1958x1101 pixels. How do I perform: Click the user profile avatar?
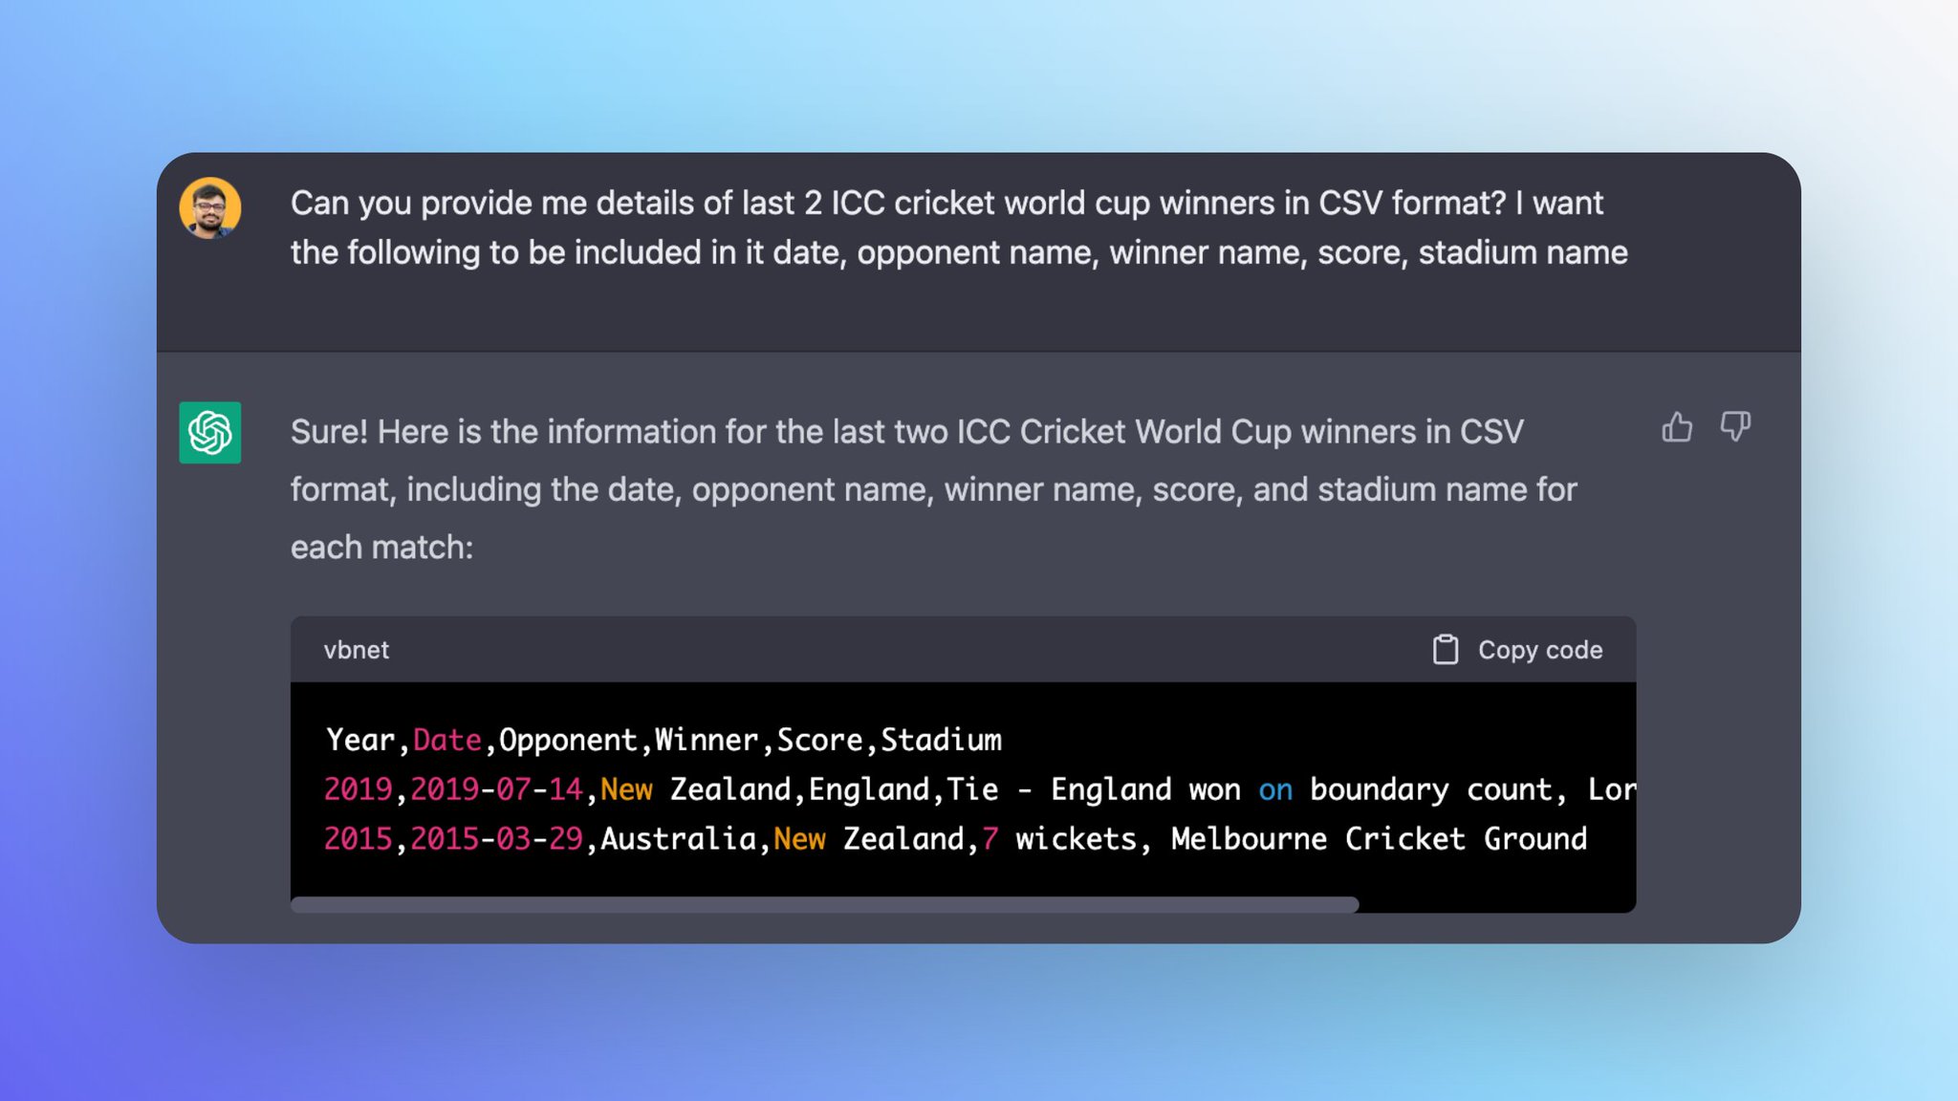point(210,207)
